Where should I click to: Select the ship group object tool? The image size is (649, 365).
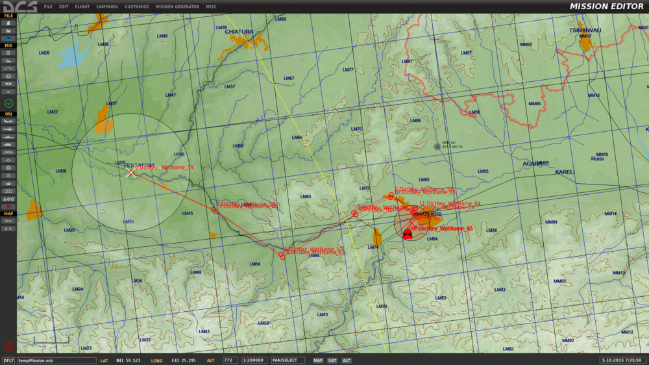point(8,137)
